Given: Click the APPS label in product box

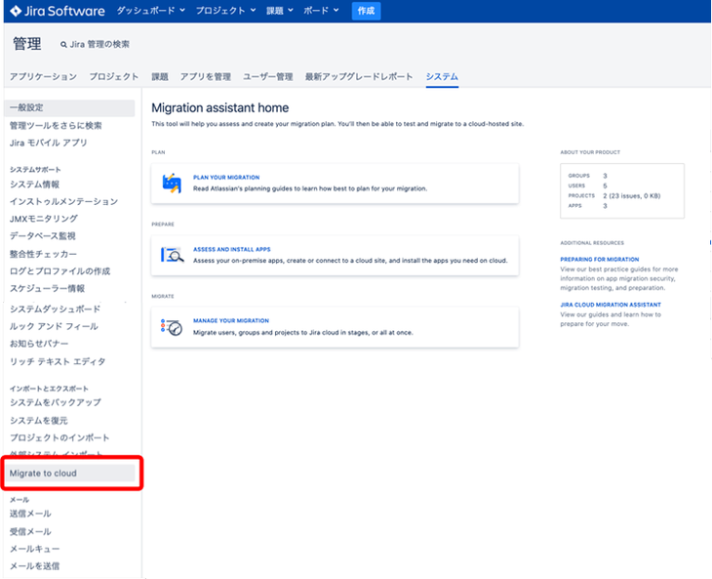Looking at the screenshot, I should point(574,206).
